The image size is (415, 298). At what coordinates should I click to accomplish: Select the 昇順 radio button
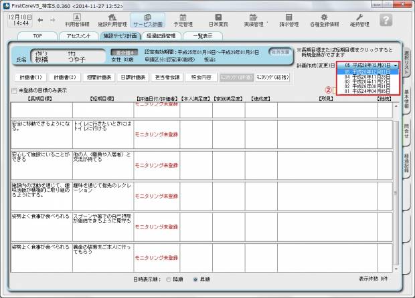tap(195, 278)
